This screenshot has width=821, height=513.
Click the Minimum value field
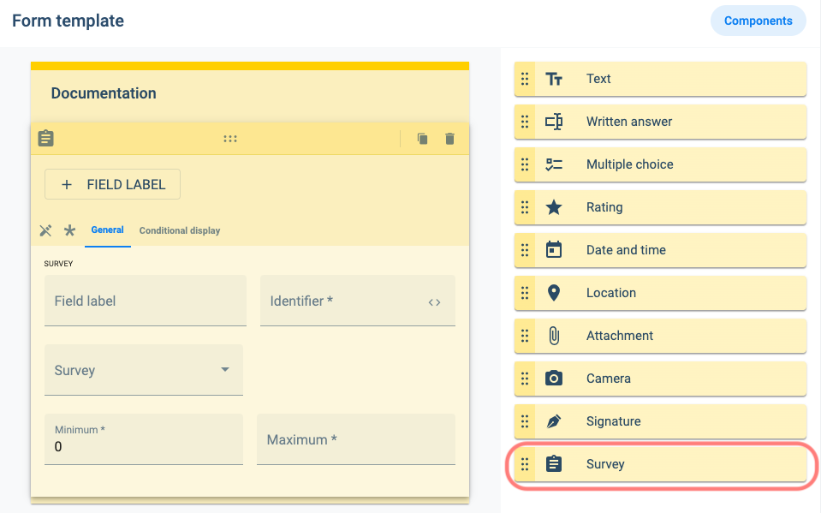143,446
